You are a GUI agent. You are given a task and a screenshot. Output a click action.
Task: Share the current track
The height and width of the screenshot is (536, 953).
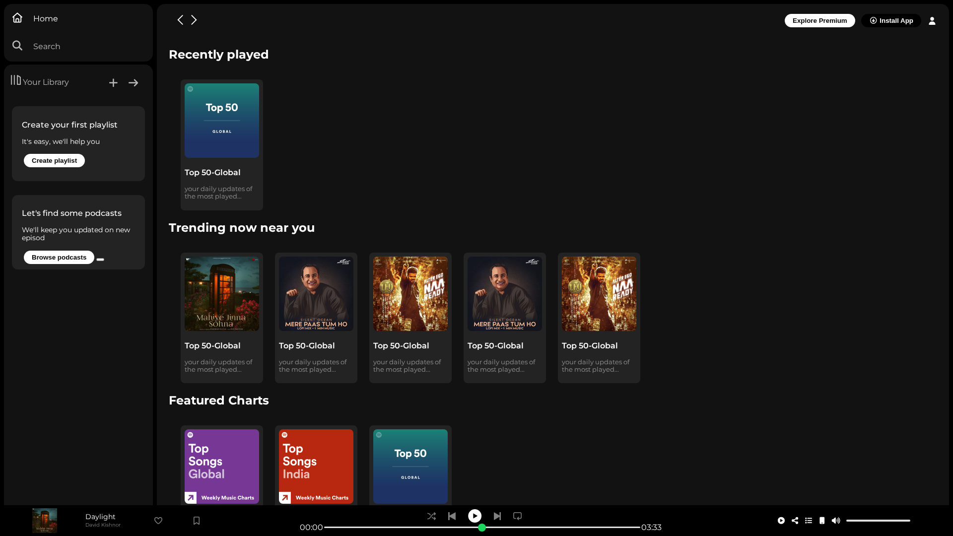[x=795, y=521]
